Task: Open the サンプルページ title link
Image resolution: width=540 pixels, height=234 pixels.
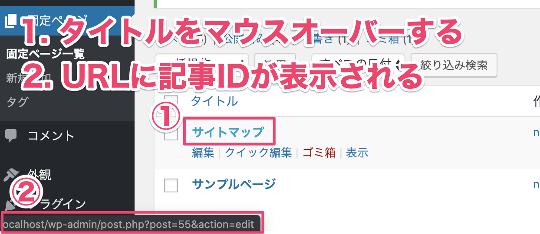Action: pyautogui.click(x=234, y=184)
